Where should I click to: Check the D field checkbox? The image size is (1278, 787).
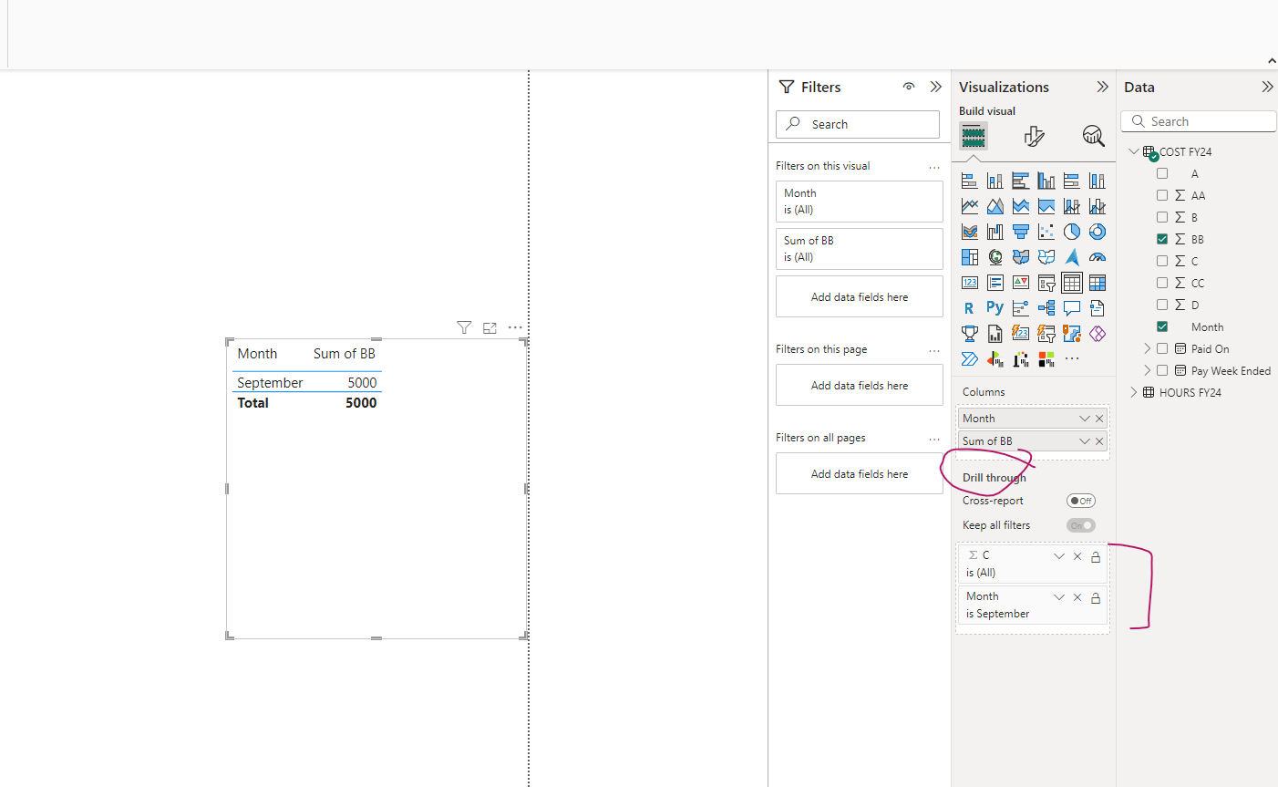coord(1162,305)
